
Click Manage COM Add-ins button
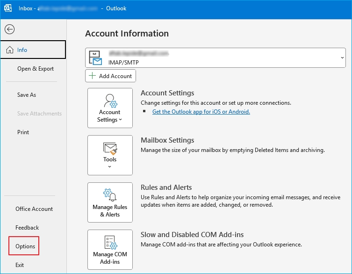click(110, 250)
